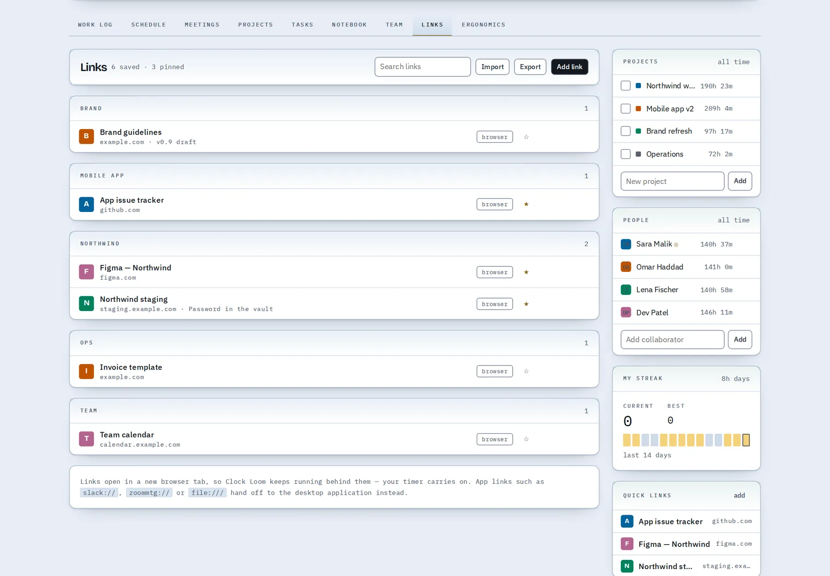This screenshot has width=830, height=576.
Task: Focus the Search links field
Action: point(423,67)
